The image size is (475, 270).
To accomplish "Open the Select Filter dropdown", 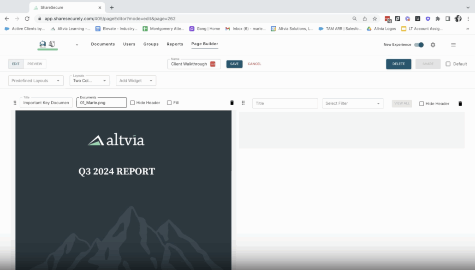I will pos(353,103).
